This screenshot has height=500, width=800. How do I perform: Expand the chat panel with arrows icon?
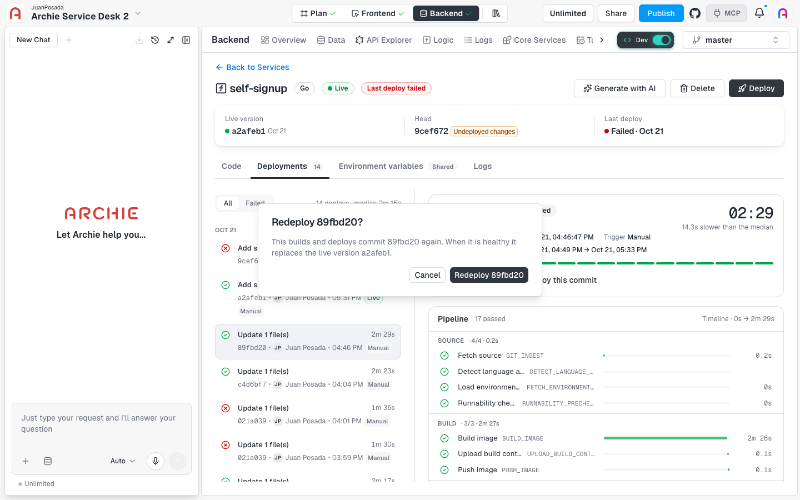point(171,40)
